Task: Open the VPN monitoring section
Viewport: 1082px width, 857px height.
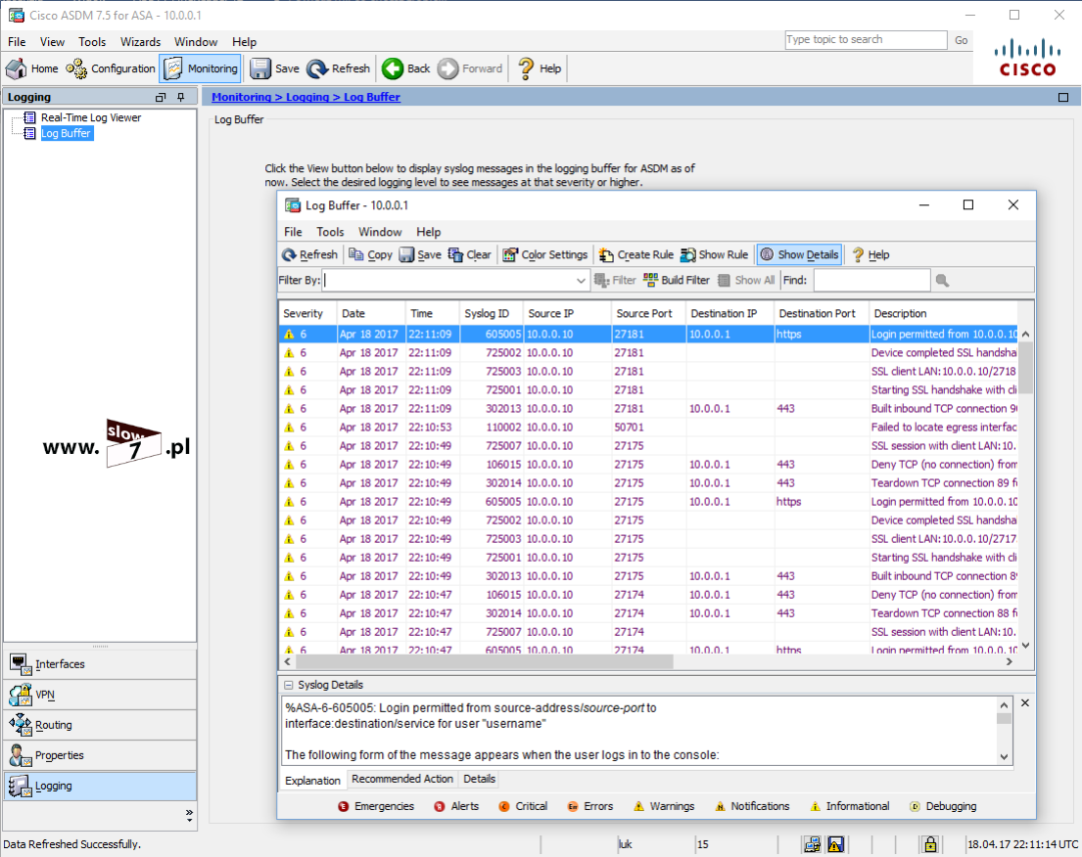Action: pyautogui.click(x=100, y=695)
